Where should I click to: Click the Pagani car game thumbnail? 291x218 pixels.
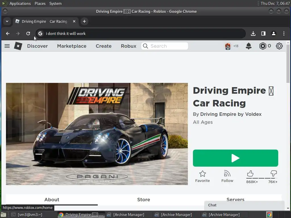click(x=97, y=134)
